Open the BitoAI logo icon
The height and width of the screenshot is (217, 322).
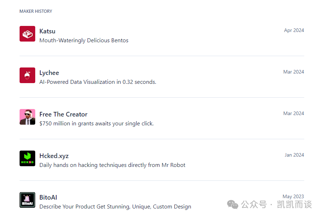(x=27, y=200)
